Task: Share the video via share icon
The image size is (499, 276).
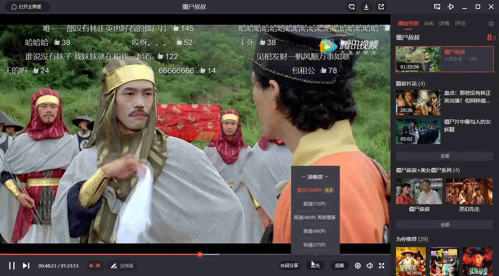Action: click(381, 7)
